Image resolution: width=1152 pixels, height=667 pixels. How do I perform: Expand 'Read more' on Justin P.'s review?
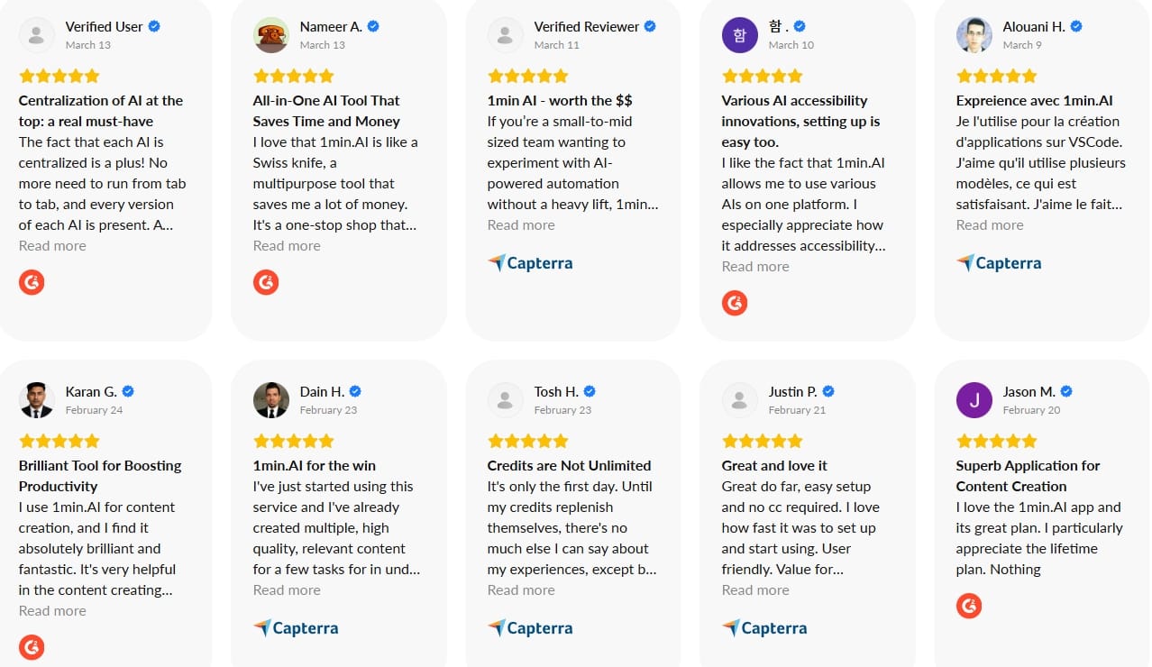click(755, 590)
